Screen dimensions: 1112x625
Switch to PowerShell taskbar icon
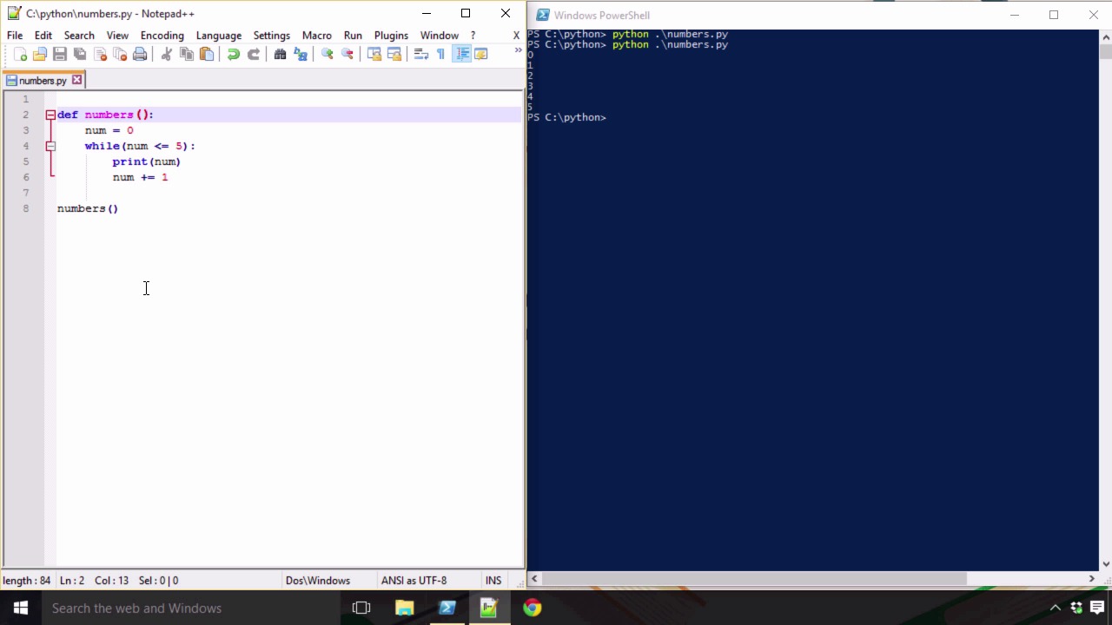click(447, 608)
